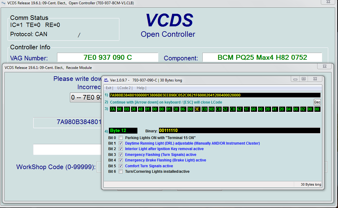Disable Bit 5 Comfort Turn Signals checkbox
This screenshot has height=208, width=338.
(121, 166)
